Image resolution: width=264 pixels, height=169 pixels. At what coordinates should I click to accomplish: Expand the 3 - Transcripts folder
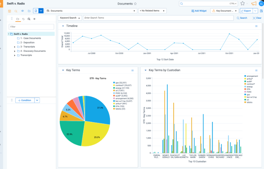tap(14, 46)
